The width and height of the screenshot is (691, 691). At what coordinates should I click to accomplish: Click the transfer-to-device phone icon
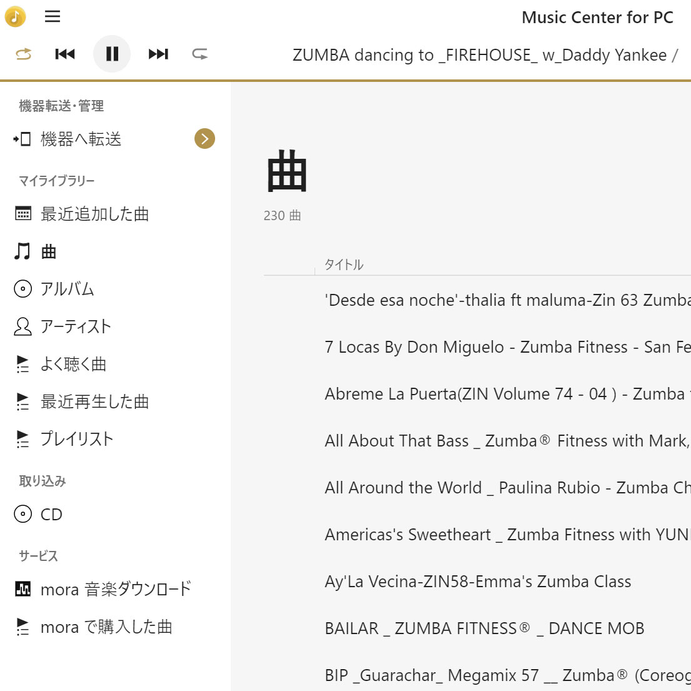(22, 139)
